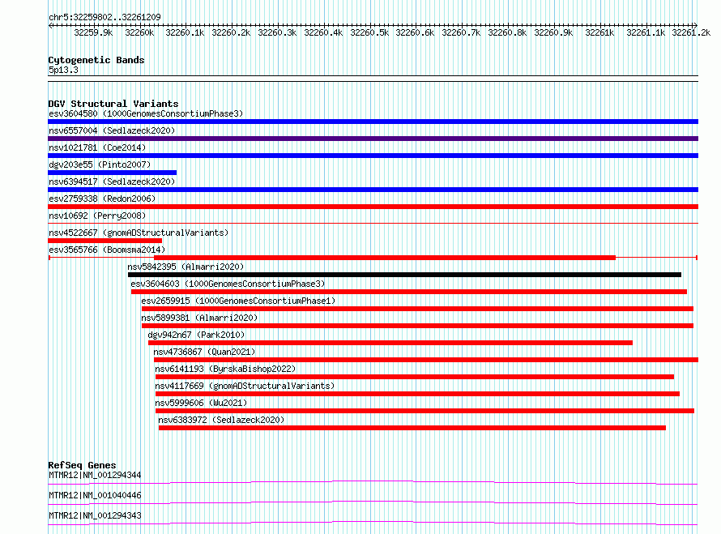
Task: Open nsv1021781 (Coe2014) variant label
Action: (x=97, y=147)
